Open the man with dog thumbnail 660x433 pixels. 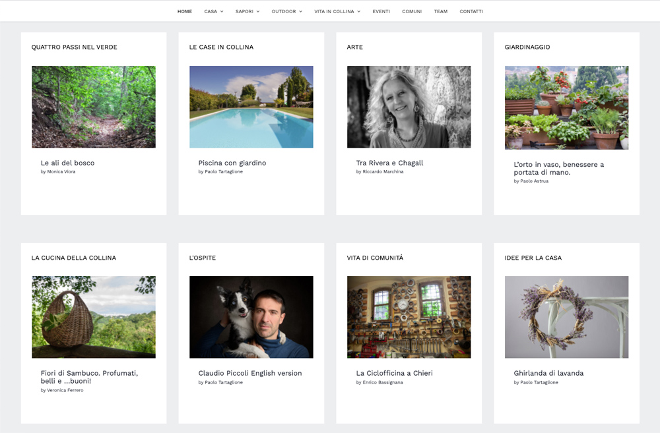[x=251, y=317]
